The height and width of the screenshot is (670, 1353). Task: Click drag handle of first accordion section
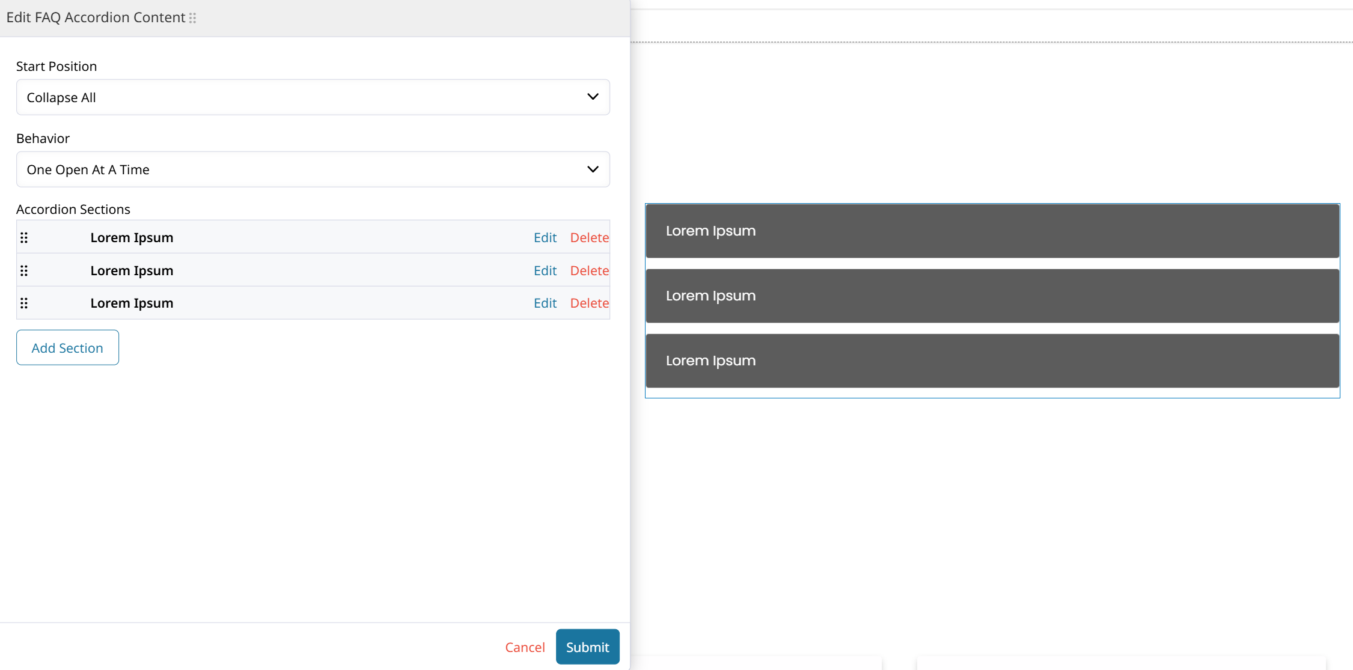click(x=24, y=238)
